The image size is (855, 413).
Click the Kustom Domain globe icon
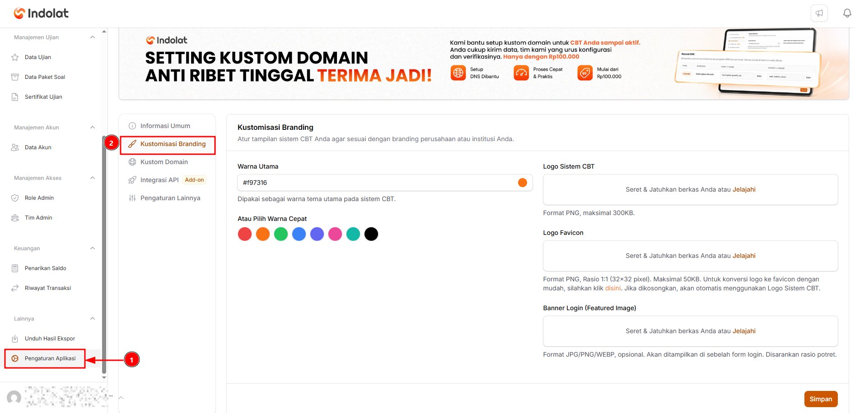point(132,162)
